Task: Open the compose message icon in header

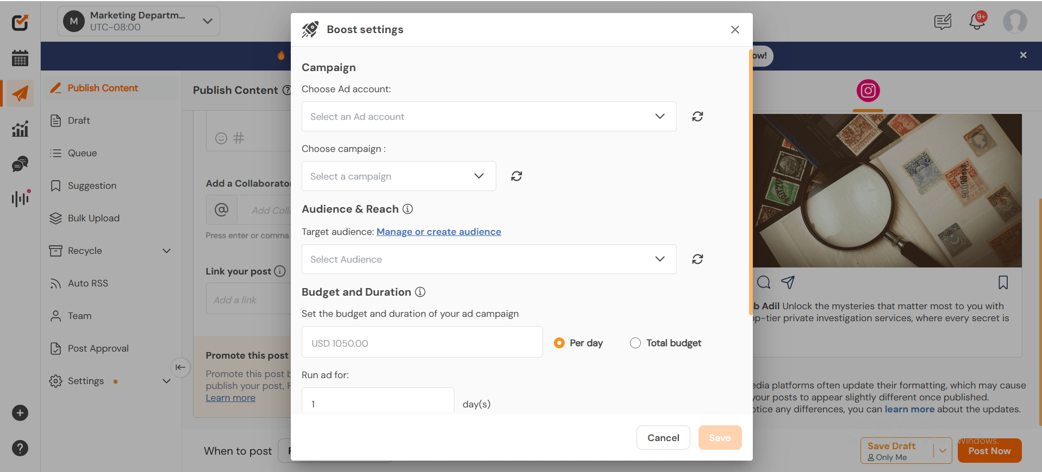Action: tap(943, 22)
